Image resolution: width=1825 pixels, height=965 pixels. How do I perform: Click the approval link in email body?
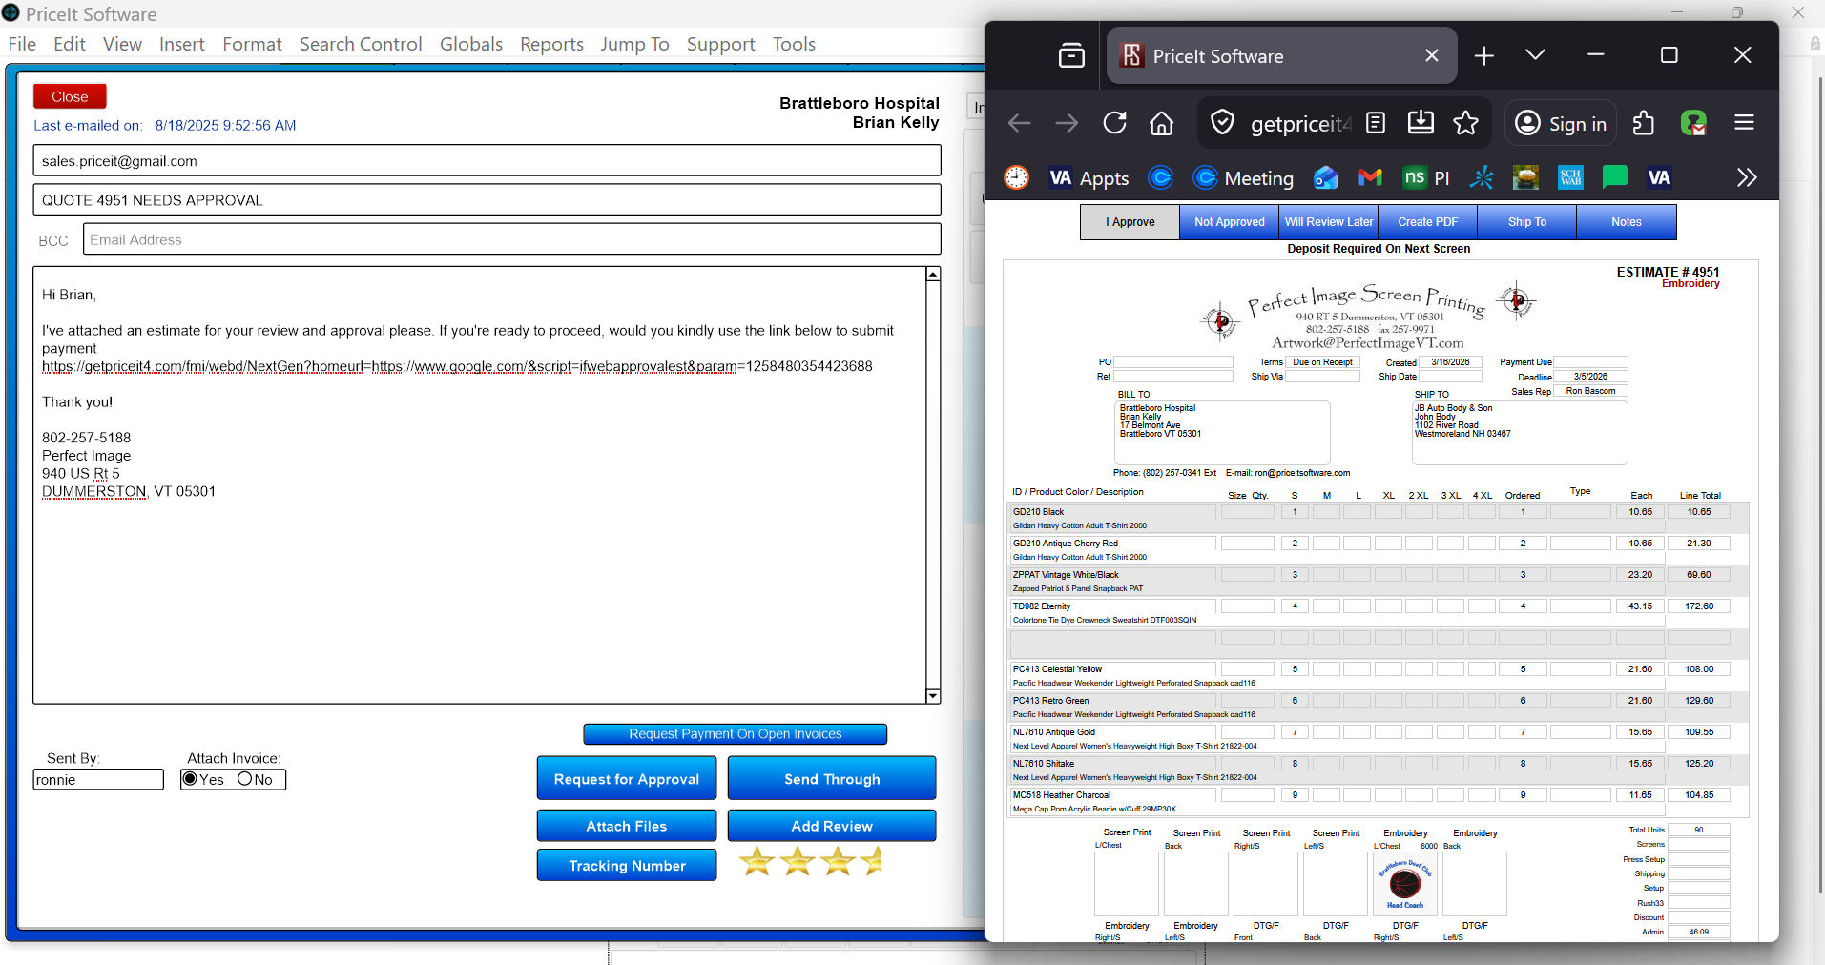457,366
